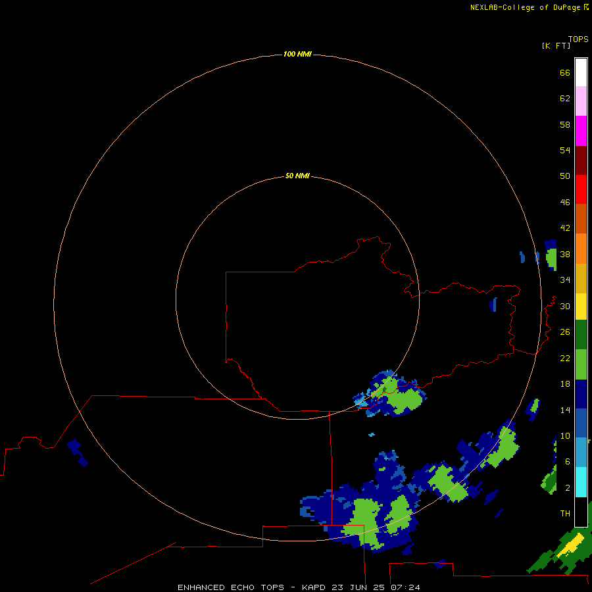Click the 38 legend value label
The image size is (592, 592).
[565, 254]
